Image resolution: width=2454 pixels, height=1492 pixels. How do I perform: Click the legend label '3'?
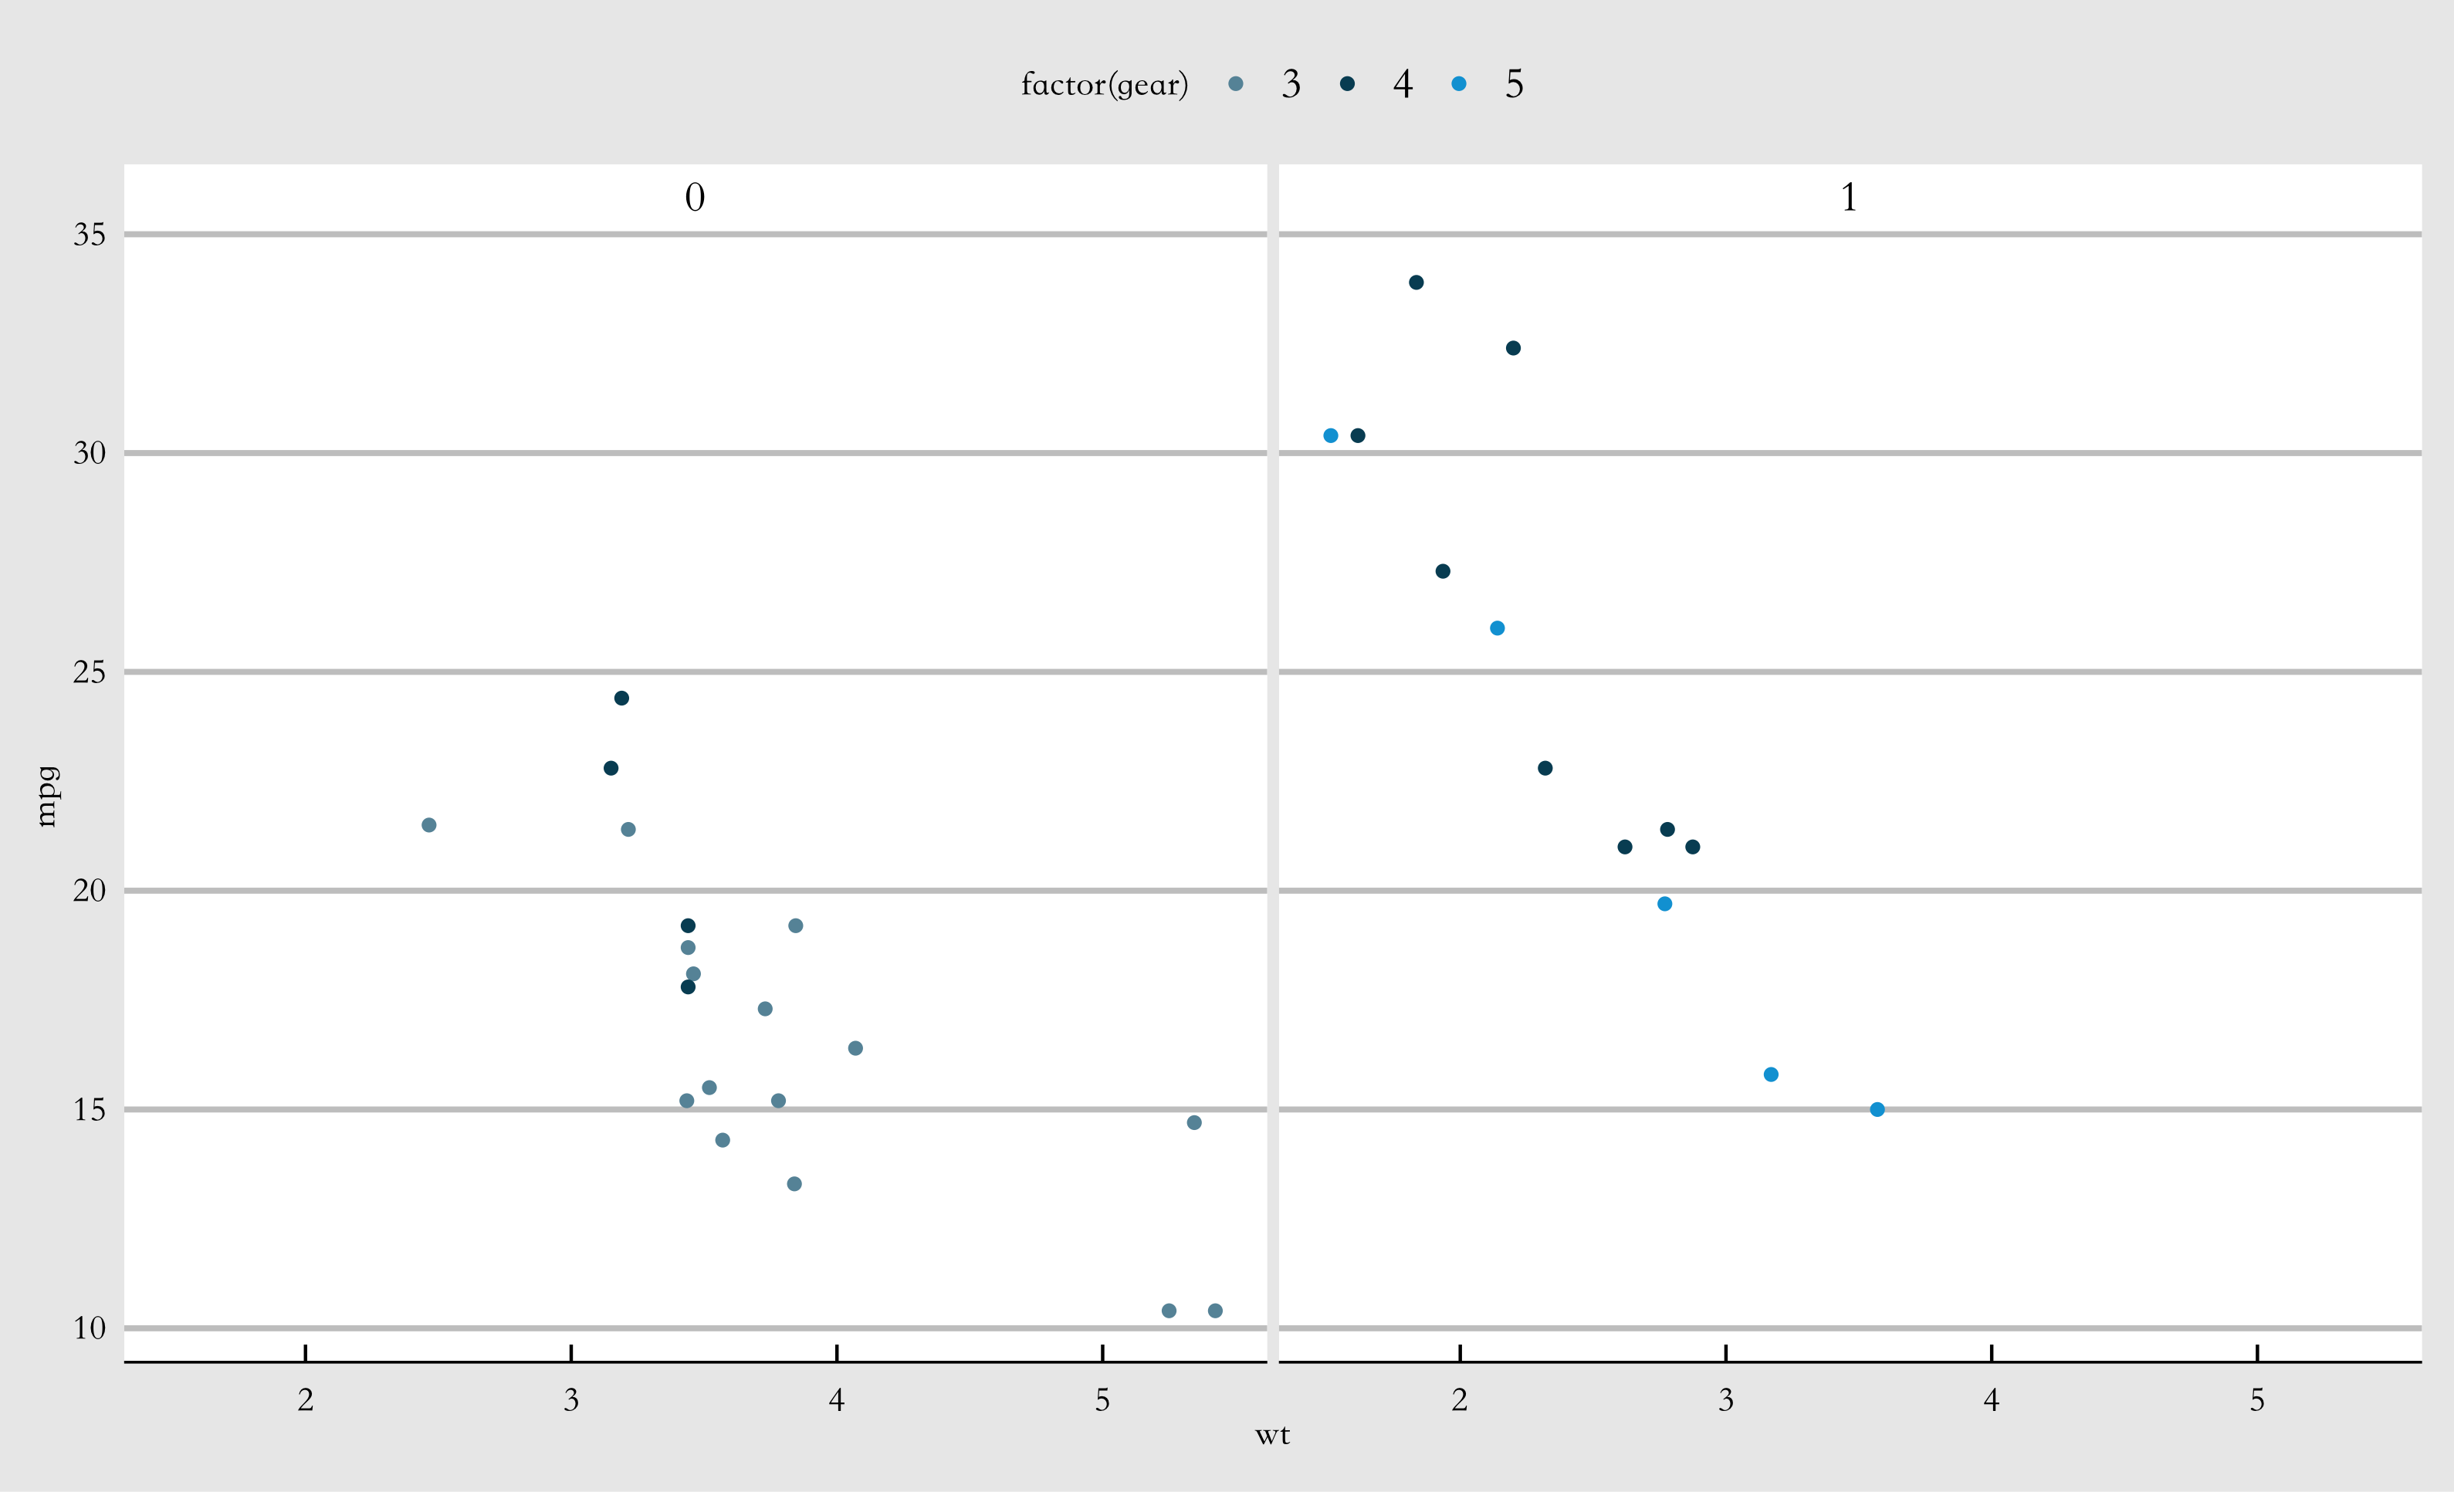1291,85
